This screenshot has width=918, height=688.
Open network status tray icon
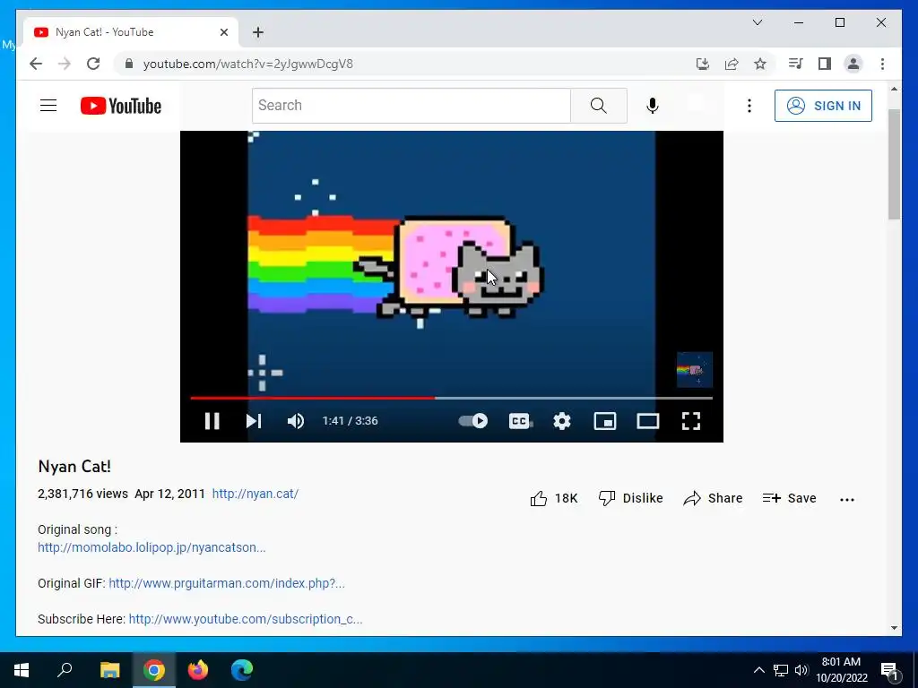click(x=781, y=670)
